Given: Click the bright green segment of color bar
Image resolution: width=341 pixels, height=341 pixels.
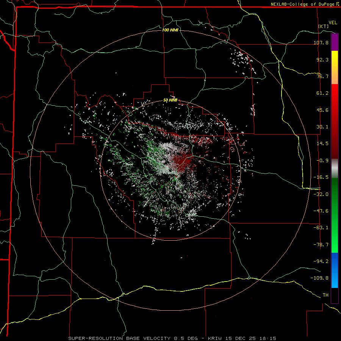Looking at the screenshot, I should pyautogui.click(x=335, y=216).
